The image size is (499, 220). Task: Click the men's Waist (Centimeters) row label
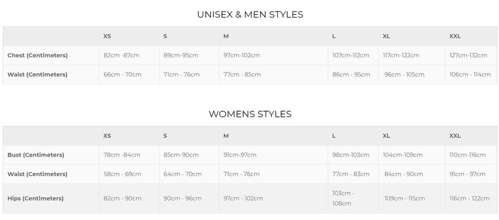(38, 74)
